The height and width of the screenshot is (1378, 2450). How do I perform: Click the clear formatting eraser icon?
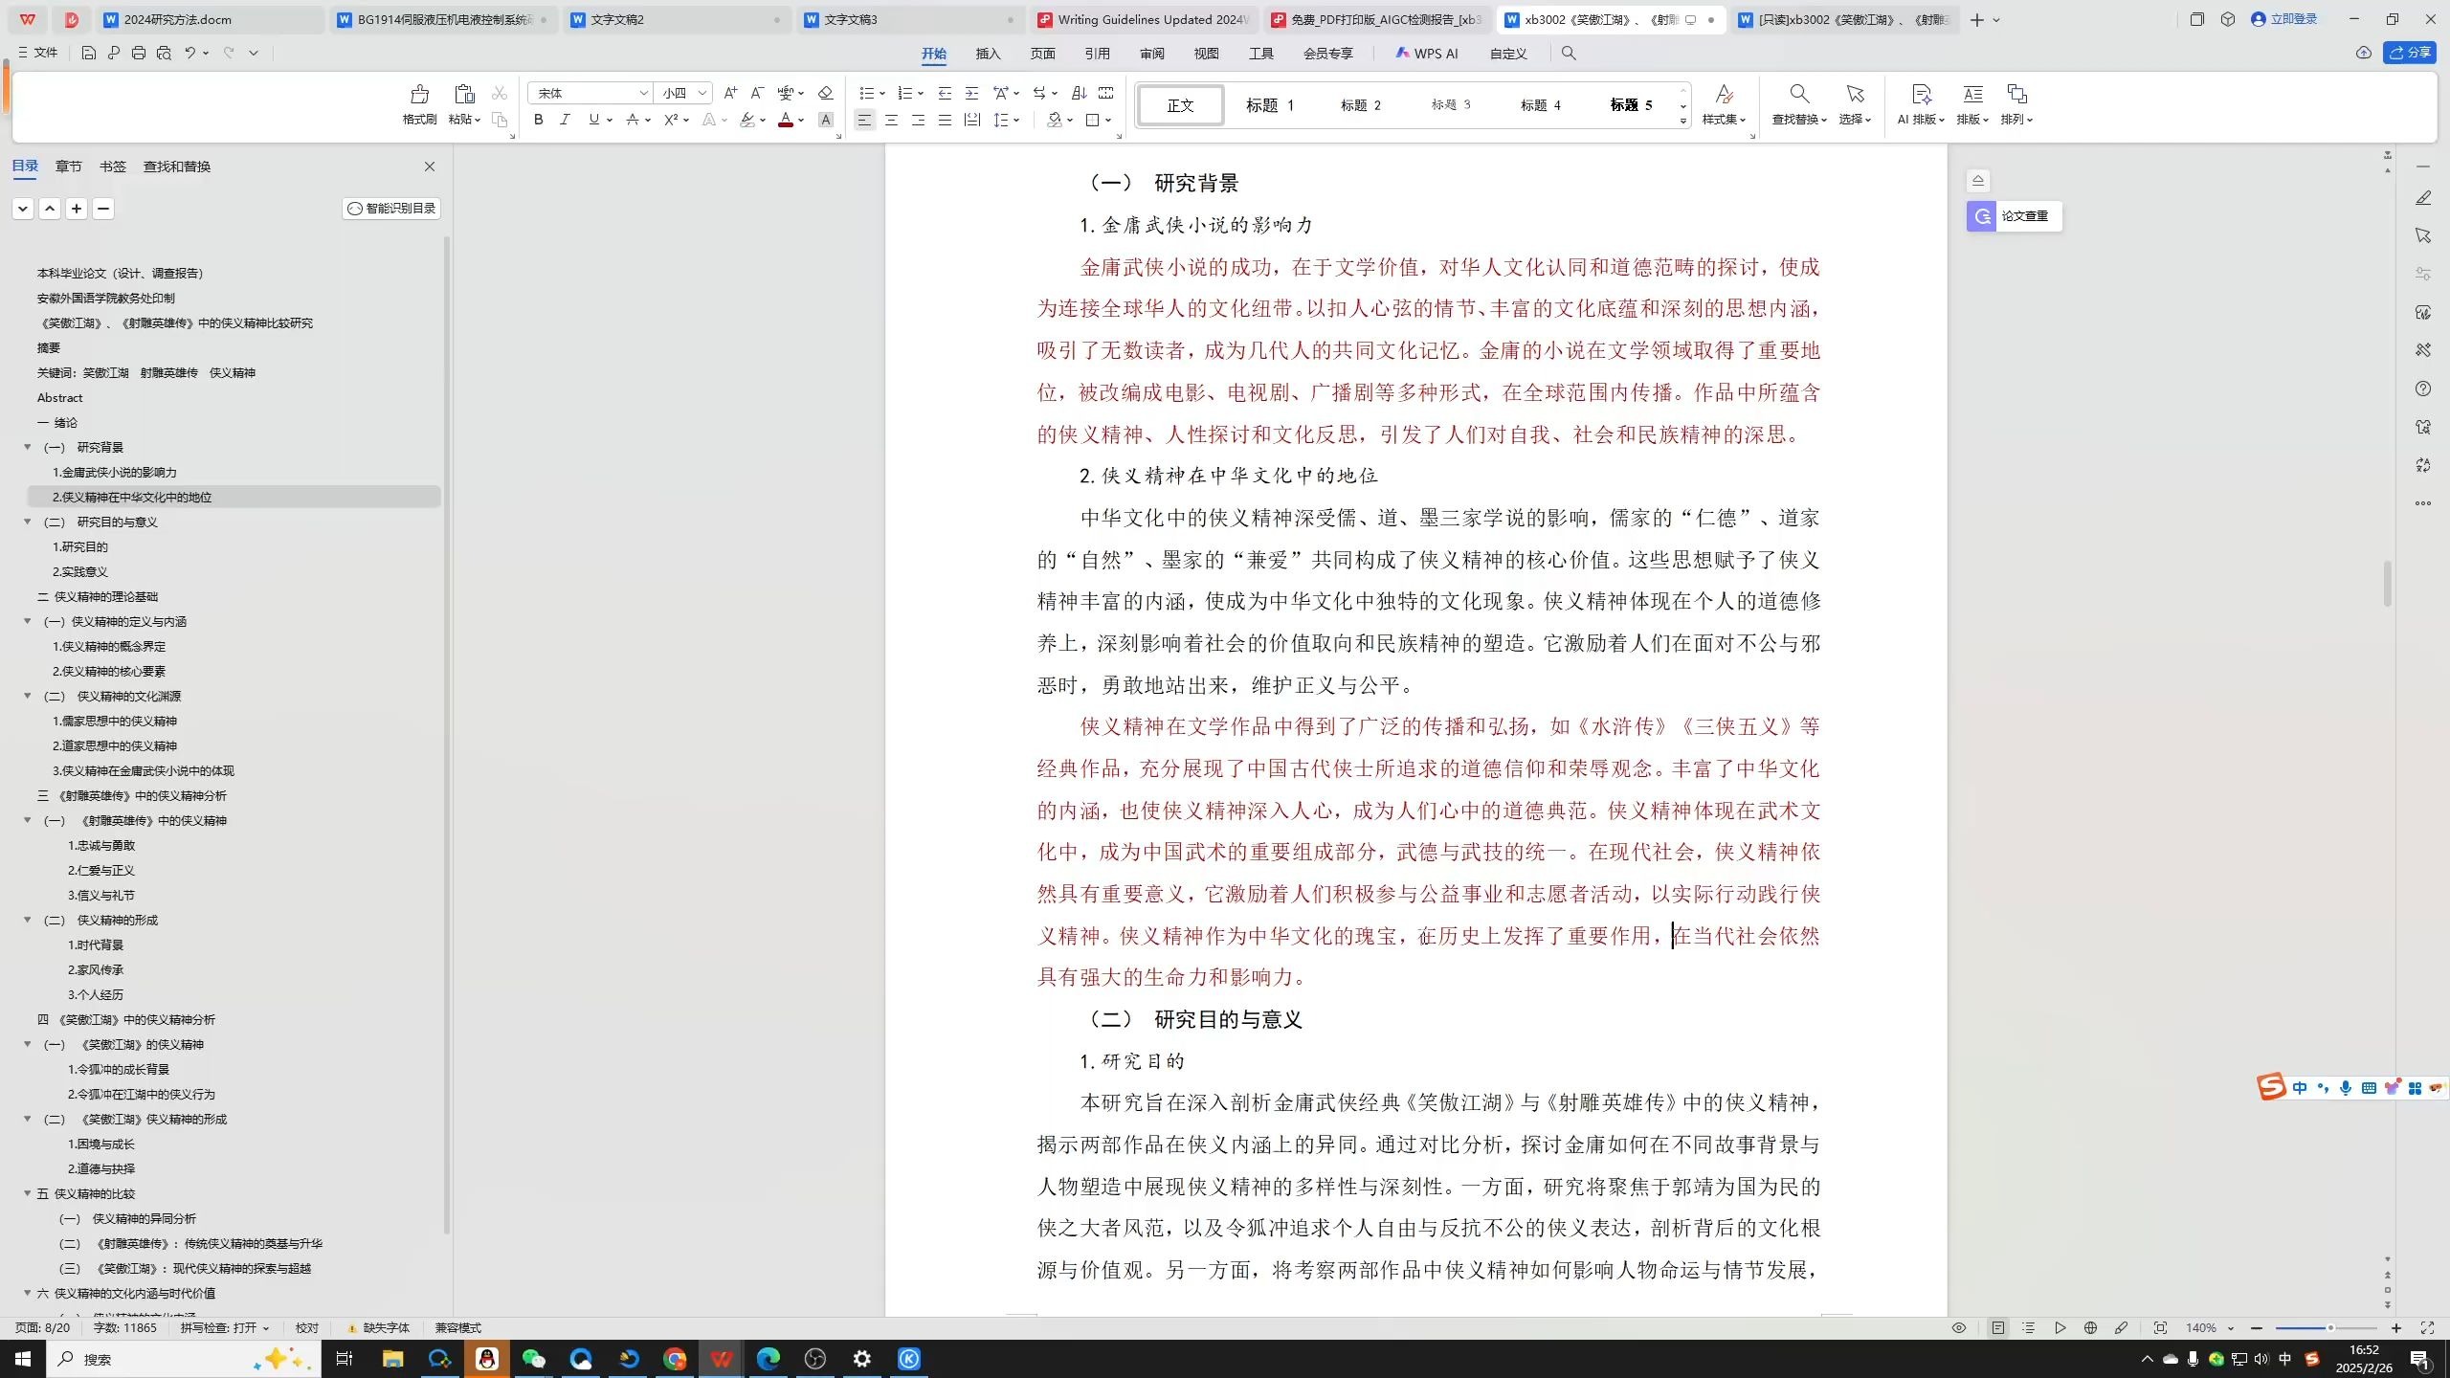pyautogui.click(x=825, y=93)
